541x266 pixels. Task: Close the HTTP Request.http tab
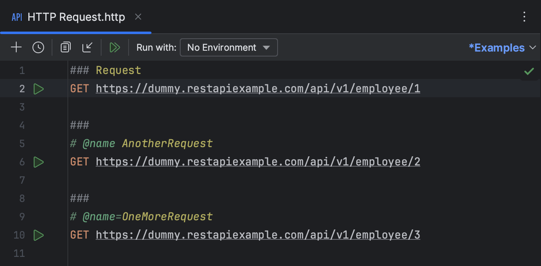point(138,17)
